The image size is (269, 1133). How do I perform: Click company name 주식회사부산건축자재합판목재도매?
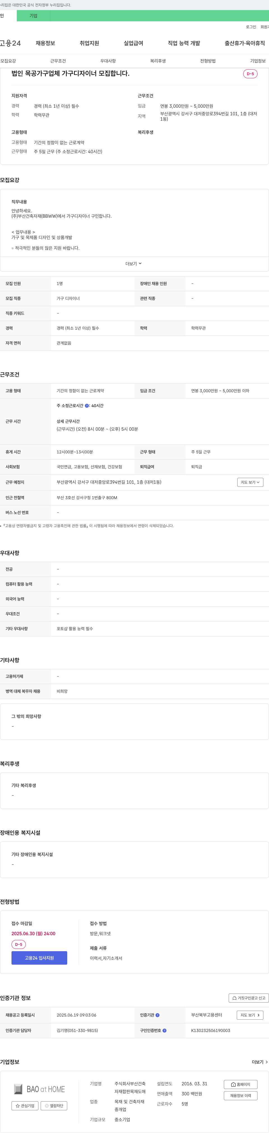pos(130,1088)
